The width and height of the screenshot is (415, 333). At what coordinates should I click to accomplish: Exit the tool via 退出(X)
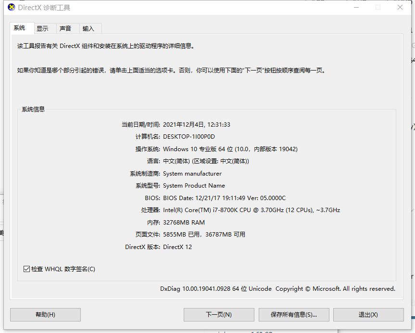(368, 314)
